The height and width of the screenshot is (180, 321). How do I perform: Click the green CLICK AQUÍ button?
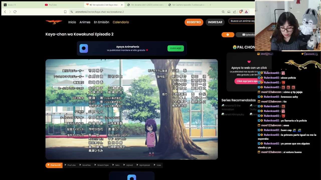coord(176,48)
